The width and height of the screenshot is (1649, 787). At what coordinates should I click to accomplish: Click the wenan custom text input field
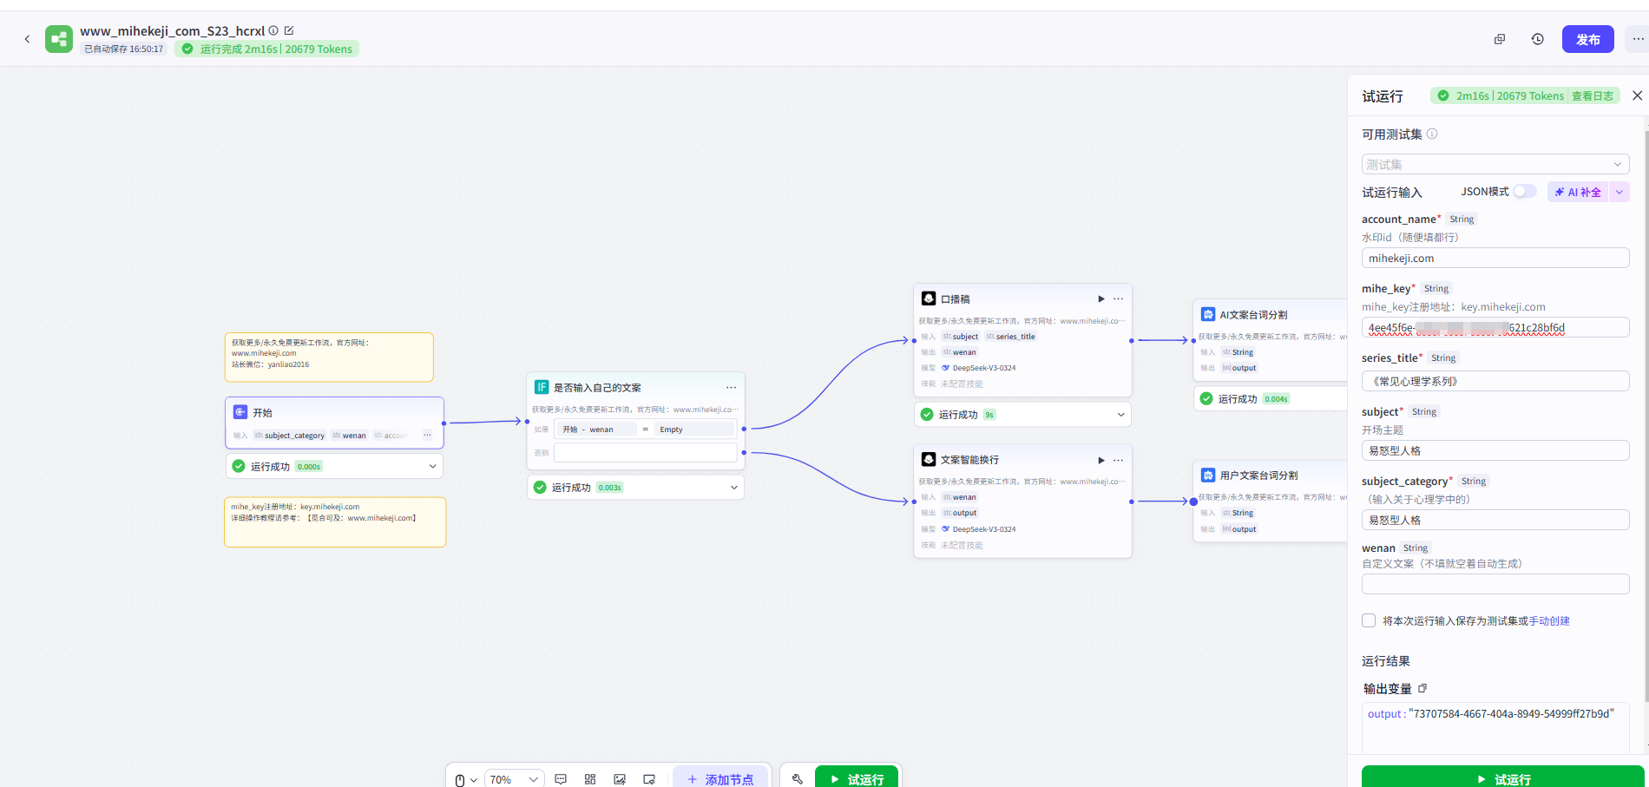tap(1495, 584)
